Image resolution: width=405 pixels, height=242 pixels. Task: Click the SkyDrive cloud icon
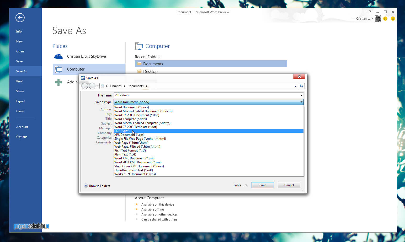(x=58, y=56)
